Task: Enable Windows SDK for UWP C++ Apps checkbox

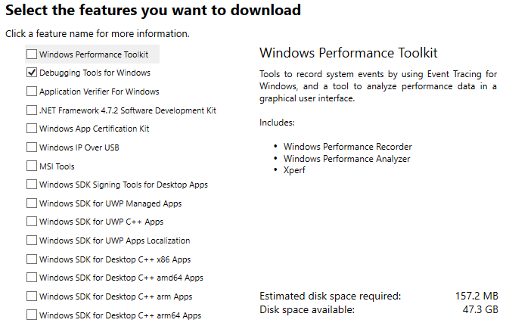Action: [31, 222]
